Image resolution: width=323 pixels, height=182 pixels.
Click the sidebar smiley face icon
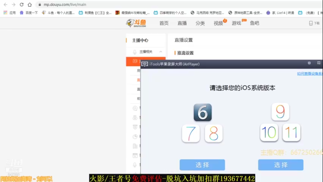point(135,108)
